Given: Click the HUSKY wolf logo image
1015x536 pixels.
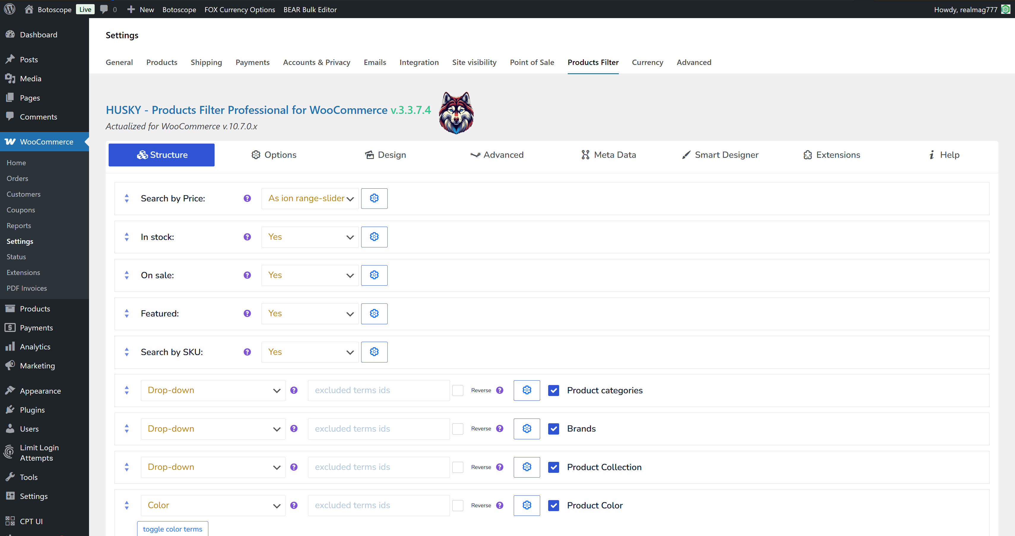Looking at the screenshot, I should [x=456, y=113].
